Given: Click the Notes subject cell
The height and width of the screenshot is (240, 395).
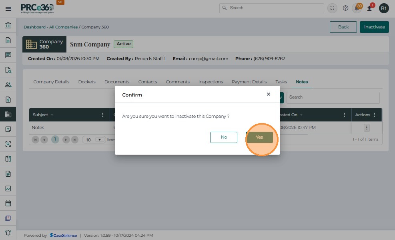Looking at the screenshot, I should [x=38, y=127].
